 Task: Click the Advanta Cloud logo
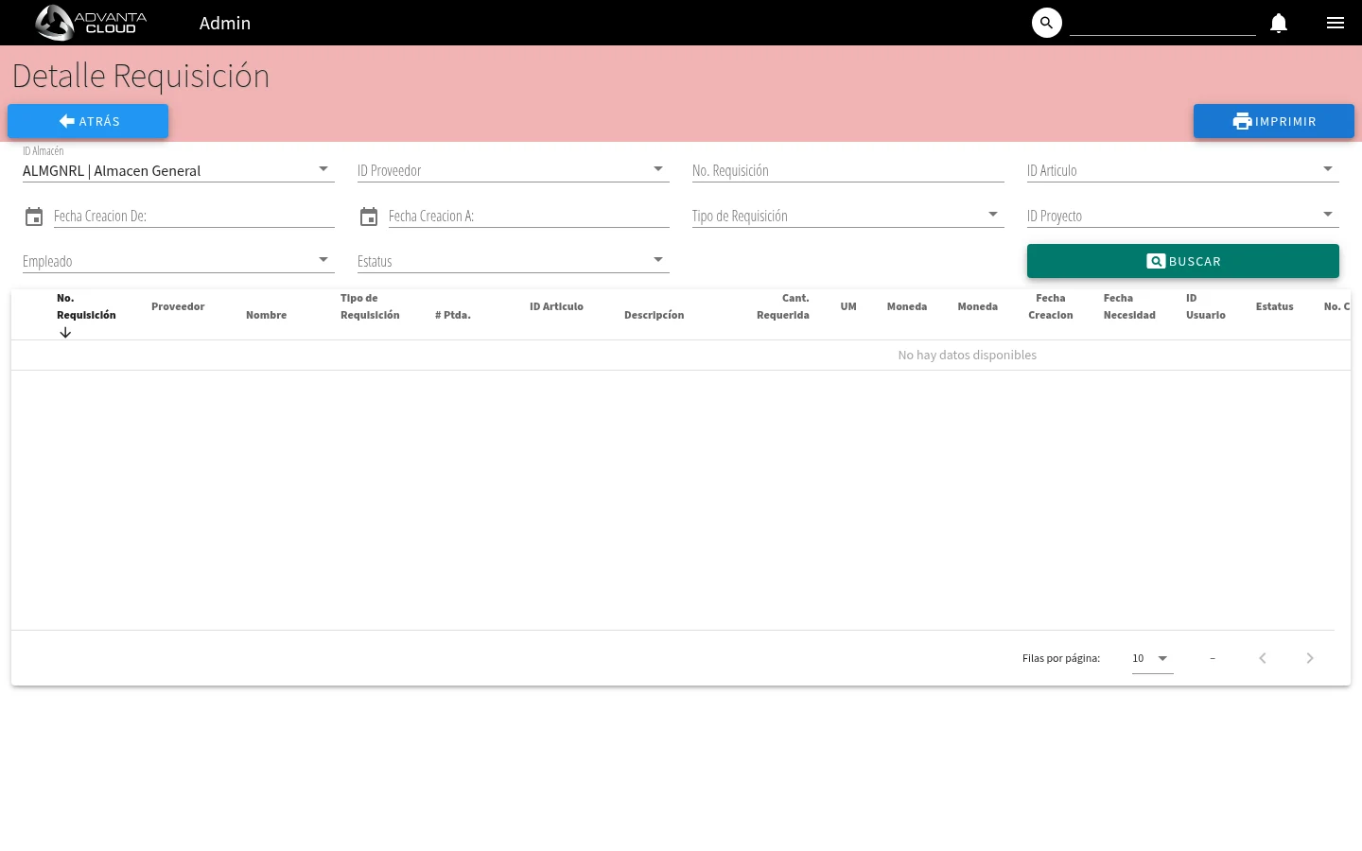click(x=92, y=23)
